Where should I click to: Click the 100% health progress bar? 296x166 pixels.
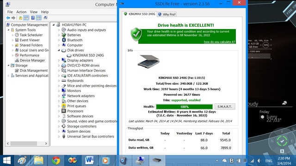(184, 107)
